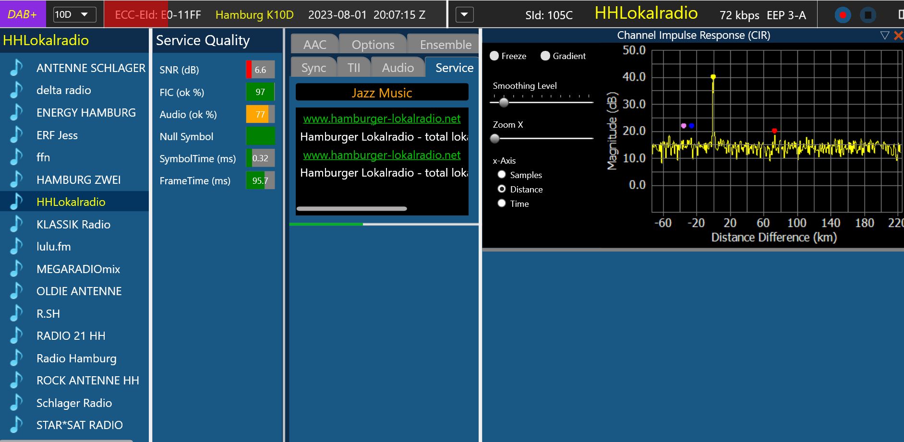
Task: Select ROCK ANTENNE HH station
Action: [87, 381]
